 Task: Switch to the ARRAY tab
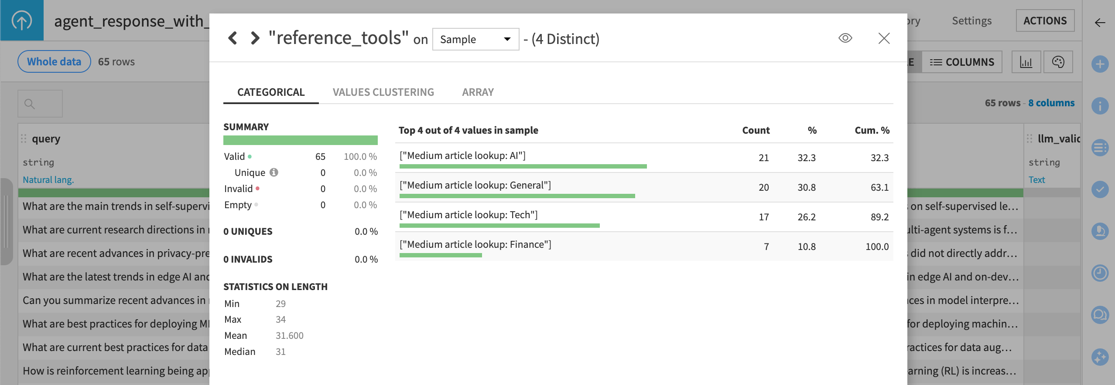coord(478,92)
